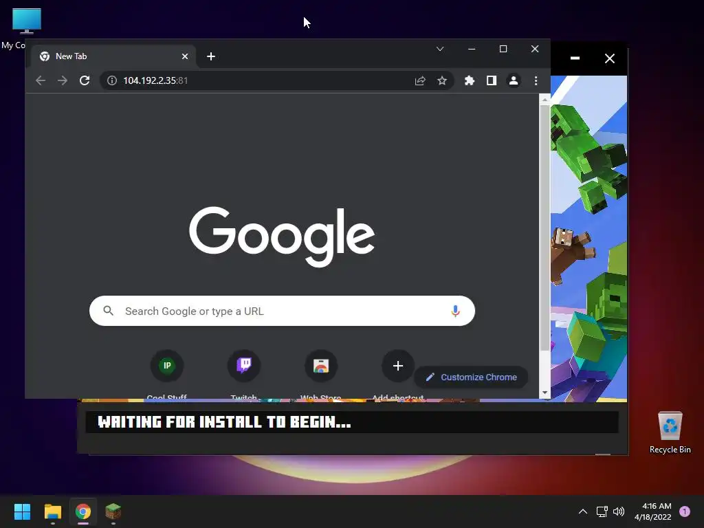
Task: Click the Chrome page scroll-down arrow
Action: click(x=544, y=393)
